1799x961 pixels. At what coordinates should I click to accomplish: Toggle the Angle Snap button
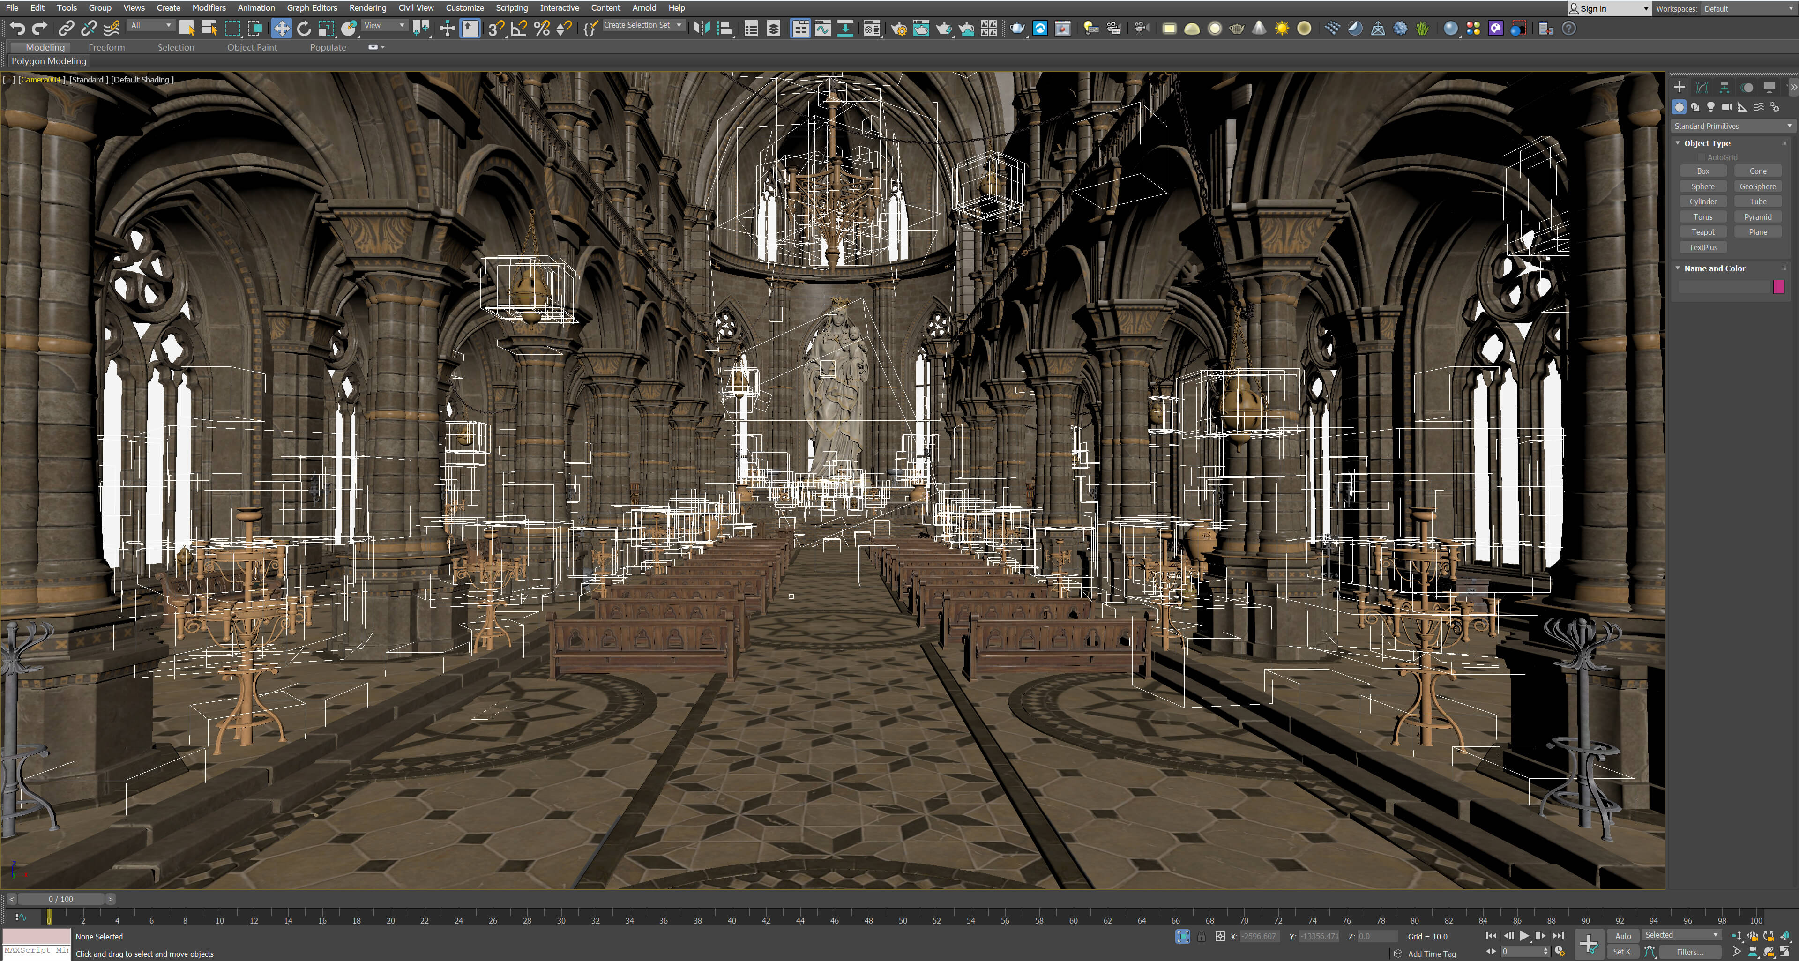519,29
